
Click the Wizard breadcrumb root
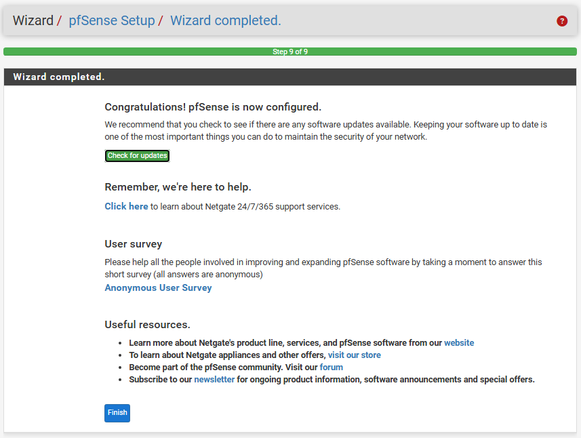click(x=33, y=20)
